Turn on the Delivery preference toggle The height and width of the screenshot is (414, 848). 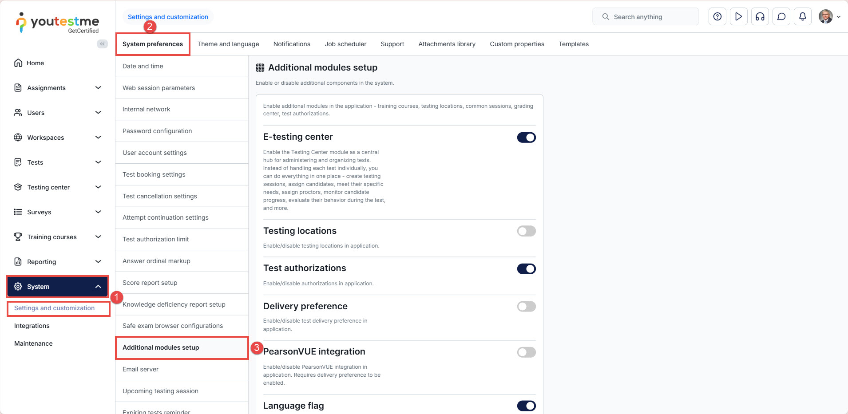coord(526,307)
